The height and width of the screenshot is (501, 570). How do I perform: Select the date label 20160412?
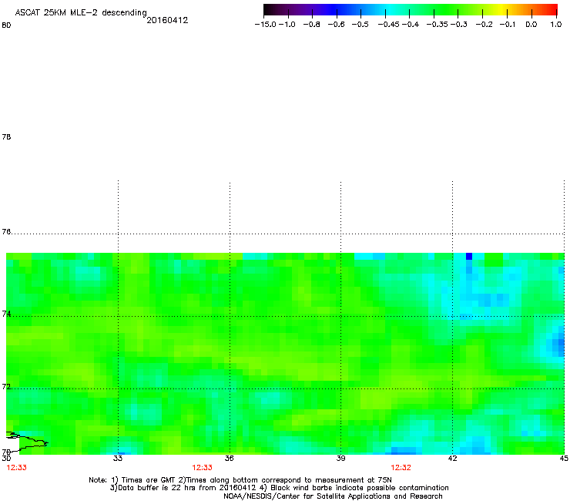167,20
